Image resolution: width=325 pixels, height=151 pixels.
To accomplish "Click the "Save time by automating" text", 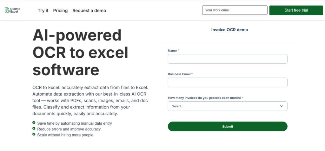I will click(x=74, y=123).
